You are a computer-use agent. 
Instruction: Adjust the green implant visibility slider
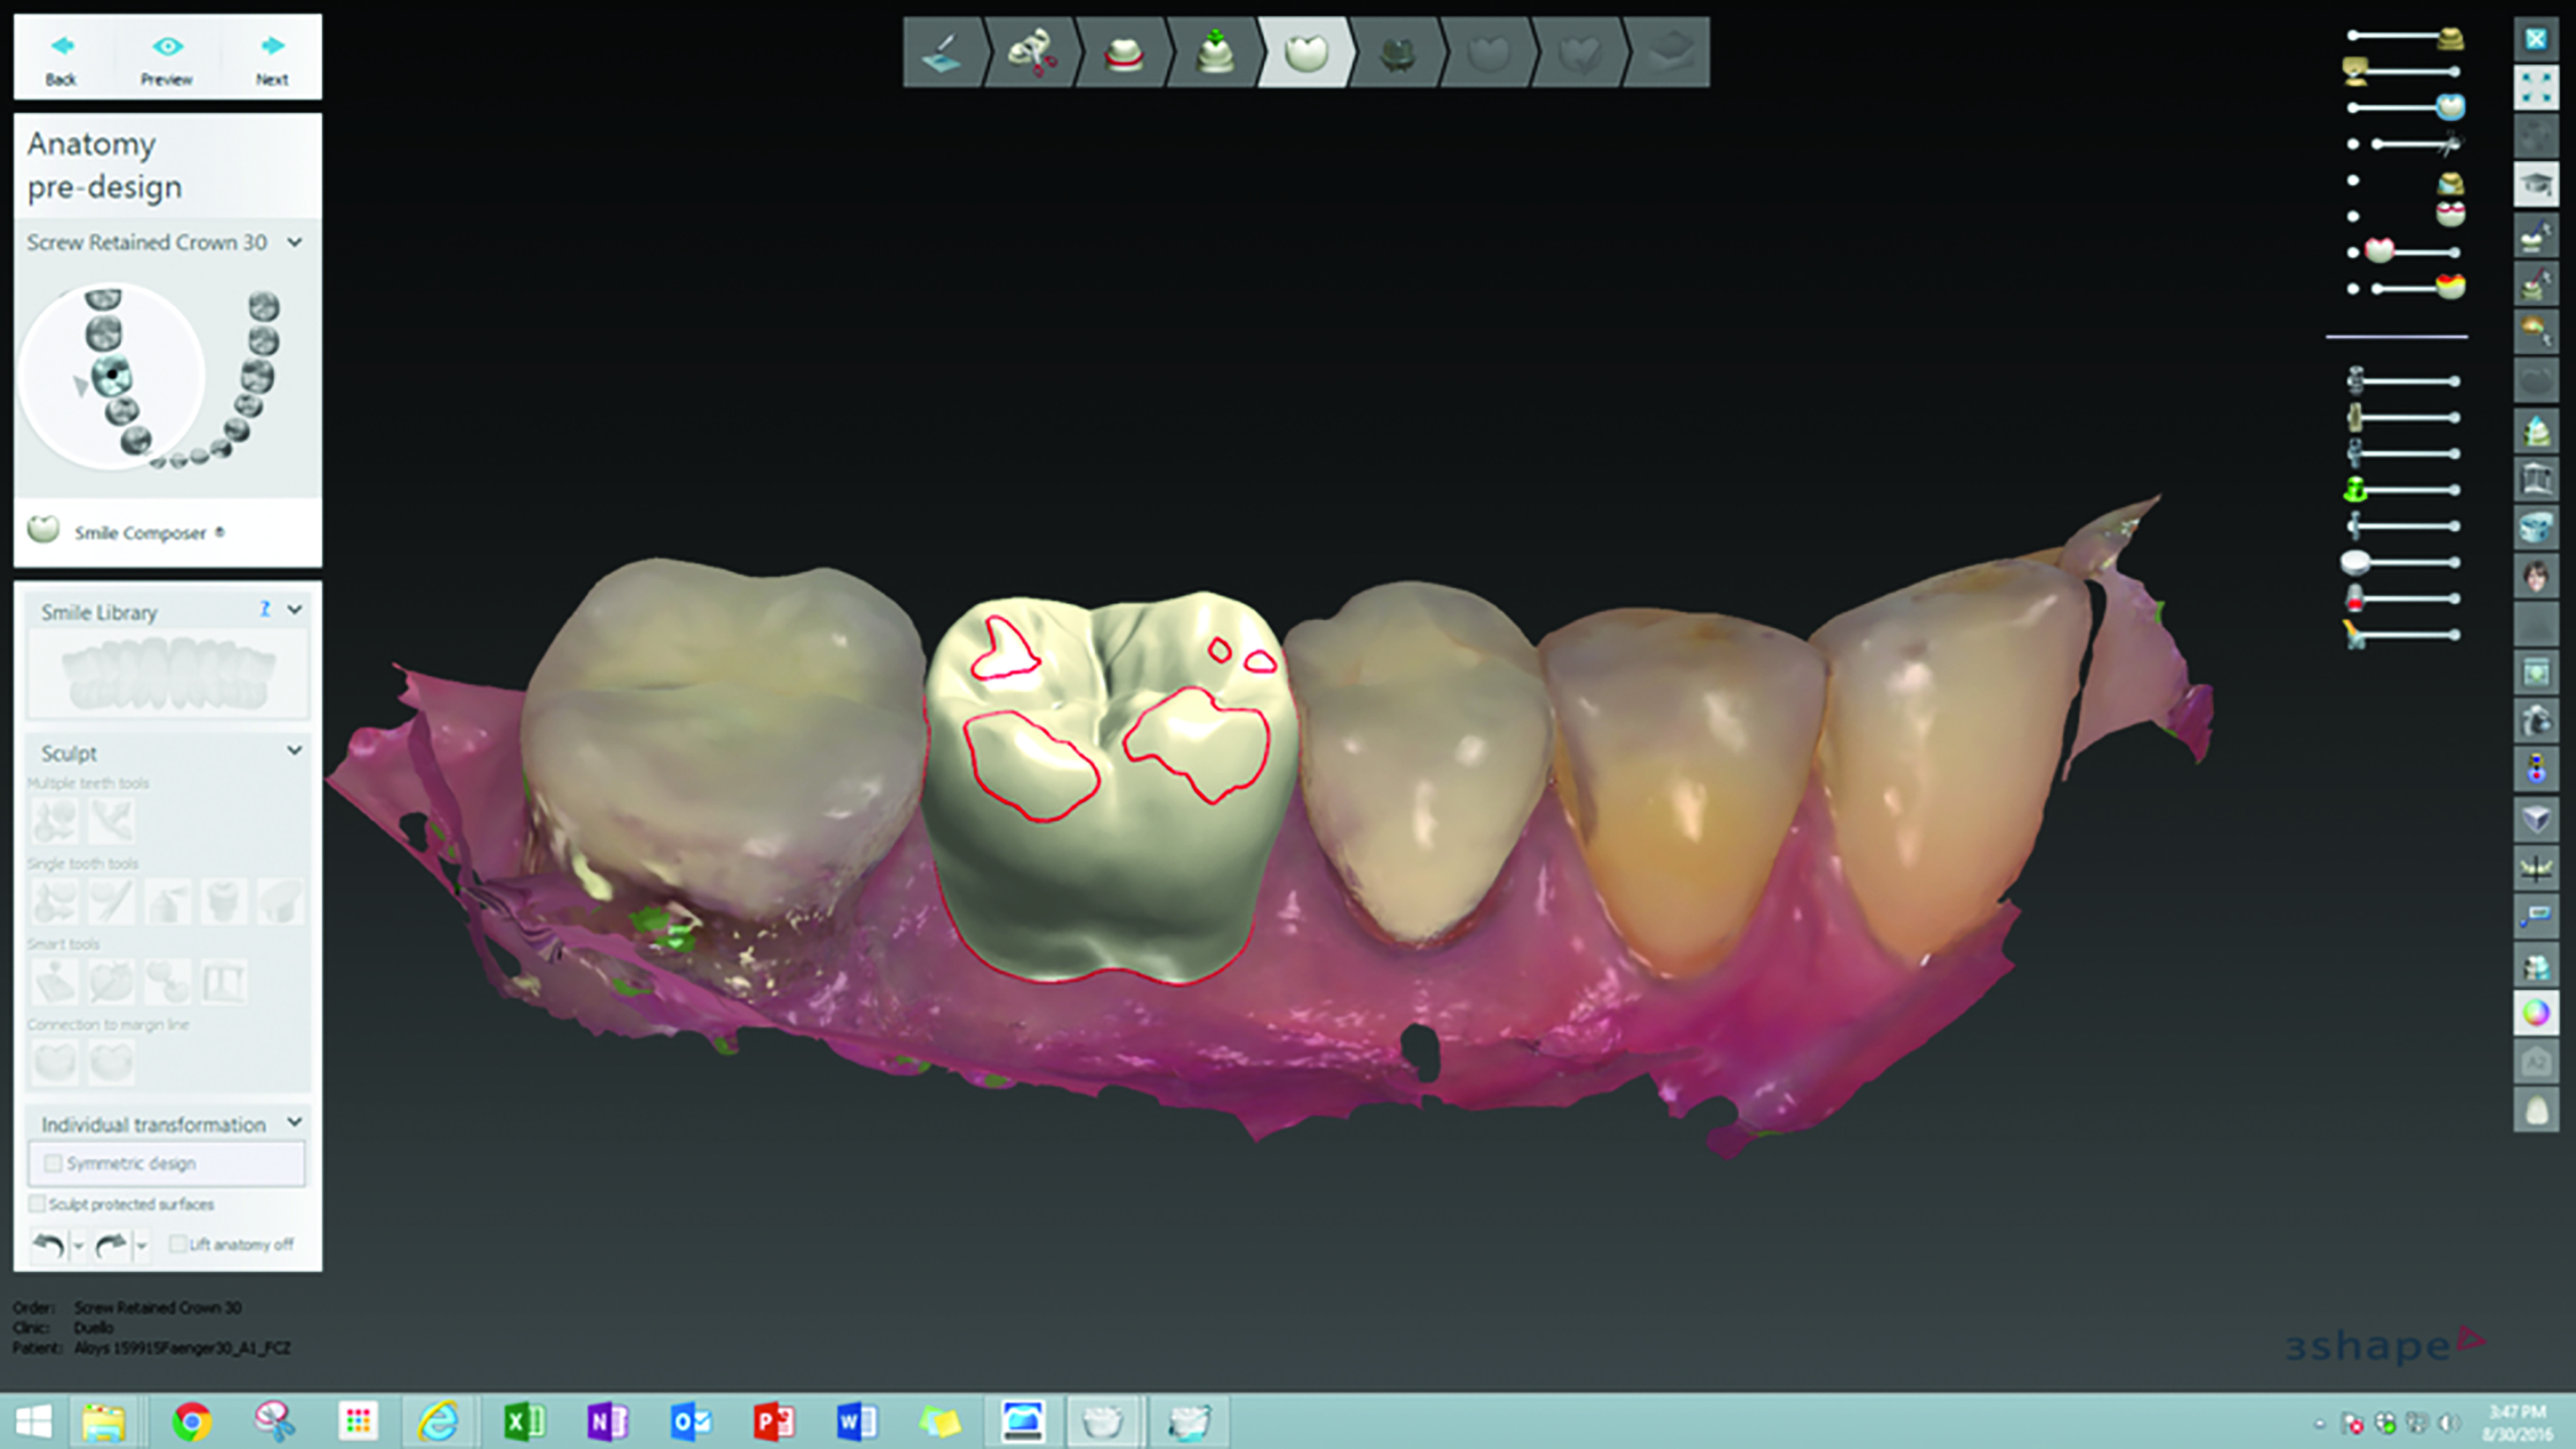pyautogui.click(x=2405, y=490)
